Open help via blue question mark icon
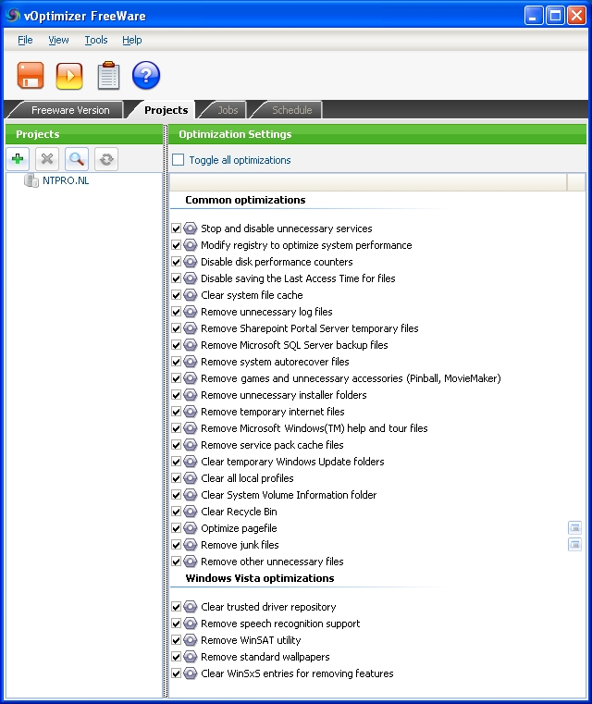 click(x=146, y=75)
